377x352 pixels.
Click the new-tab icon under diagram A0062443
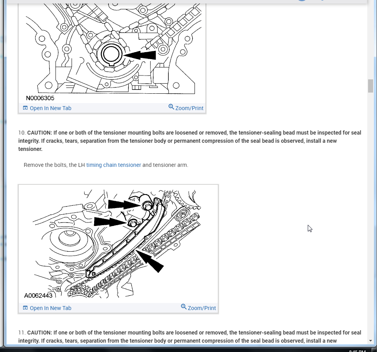(x=25, y=308)
